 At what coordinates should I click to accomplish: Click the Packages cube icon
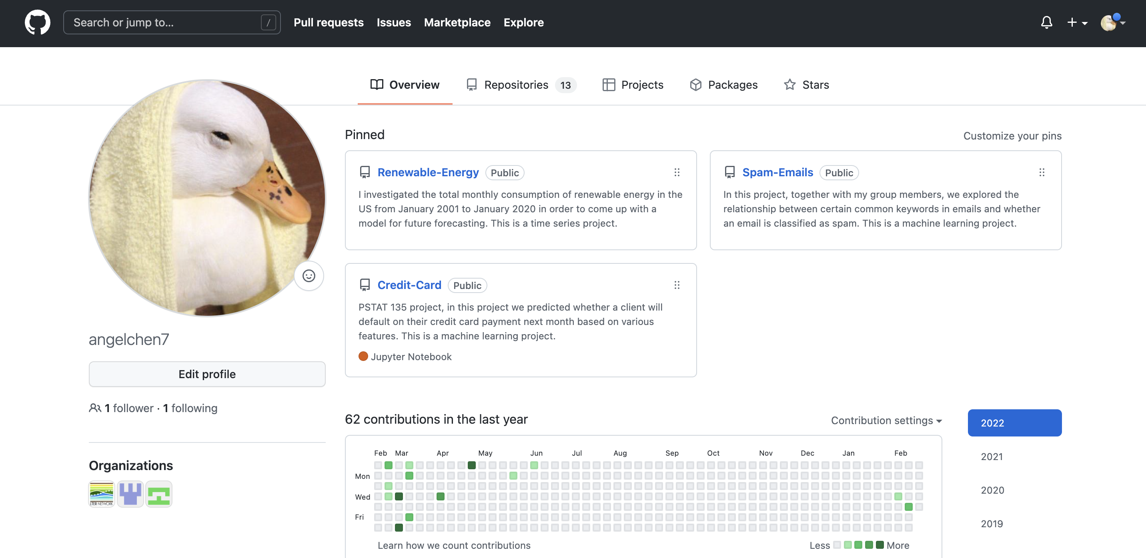[696, 84]
